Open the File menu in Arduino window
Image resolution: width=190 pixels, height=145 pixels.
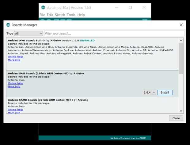click(x=42, y=15)
